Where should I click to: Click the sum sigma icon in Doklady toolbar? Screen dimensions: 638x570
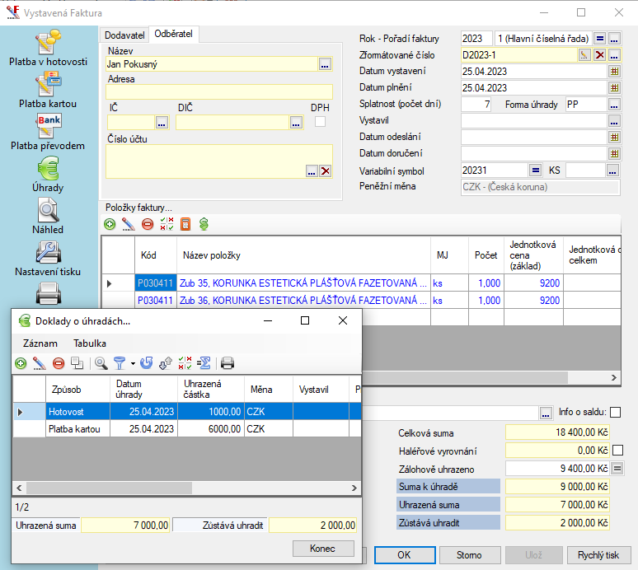(x=204, y=363)
